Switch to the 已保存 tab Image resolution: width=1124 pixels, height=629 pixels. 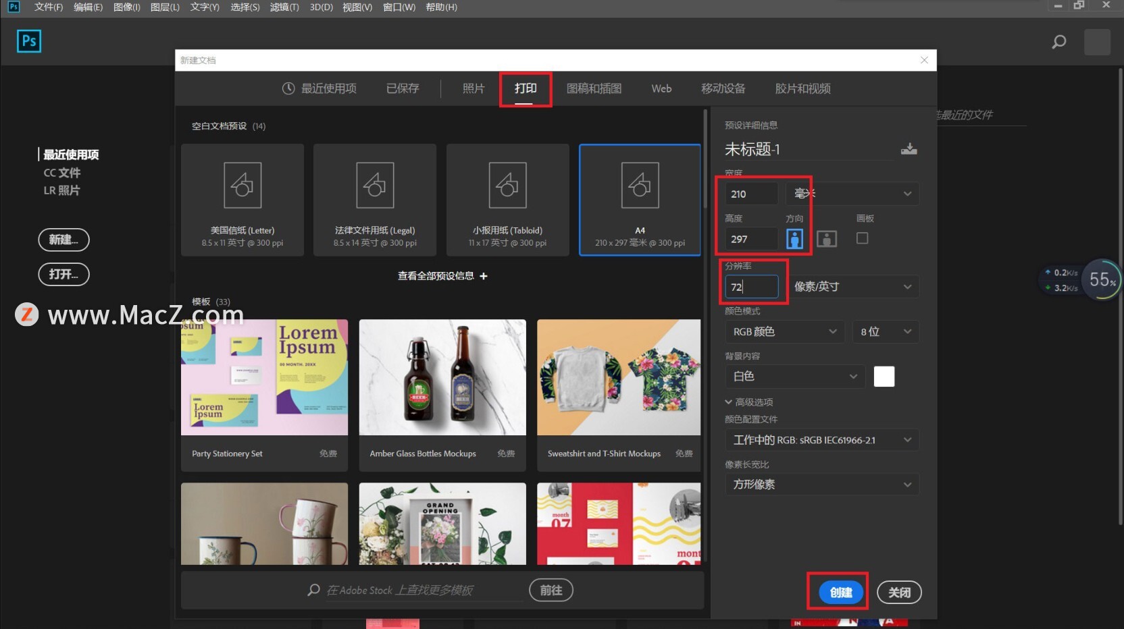[x=403, y=88]
